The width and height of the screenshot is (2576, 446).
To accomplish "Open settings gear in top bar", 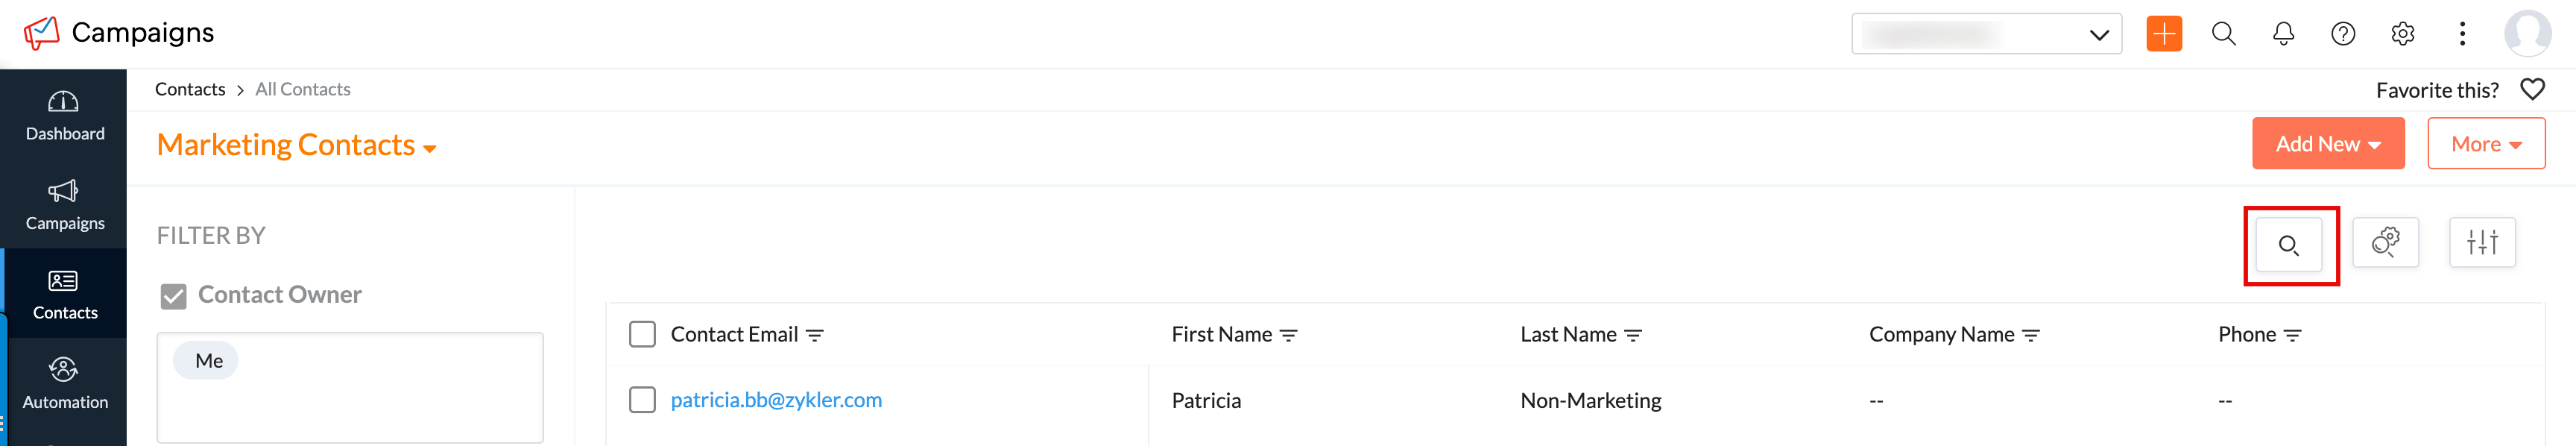I will [2402, 34].
